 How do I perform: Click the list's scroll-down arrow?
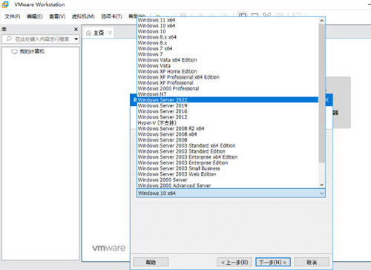pos(321,185)
